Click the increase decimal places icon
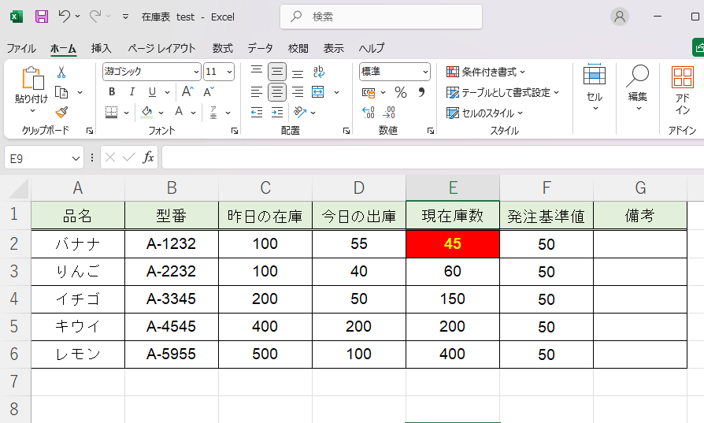The width and height of the screenshot is (704, 423). pyautogui.click(x=369, y=113)
